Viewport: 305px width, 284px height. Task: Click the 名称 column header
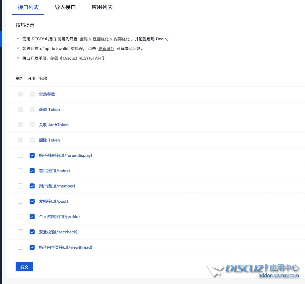point(43,79)
